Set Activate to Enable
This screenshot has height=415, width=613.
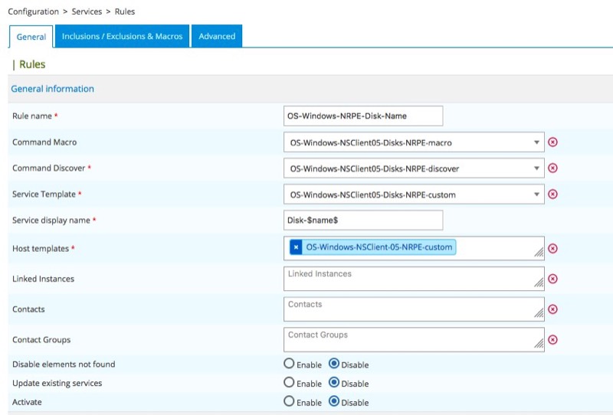click(x=289, y=402)
